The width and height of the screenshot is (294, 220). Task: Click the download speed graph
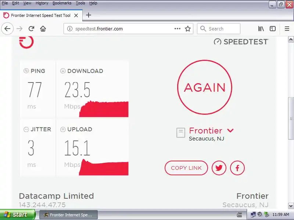[x=104, y=109]
